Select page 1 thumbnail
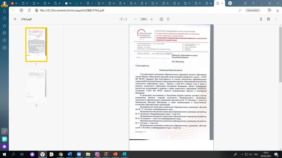This screenshot has height=158, width=282. tap(36, 45)
